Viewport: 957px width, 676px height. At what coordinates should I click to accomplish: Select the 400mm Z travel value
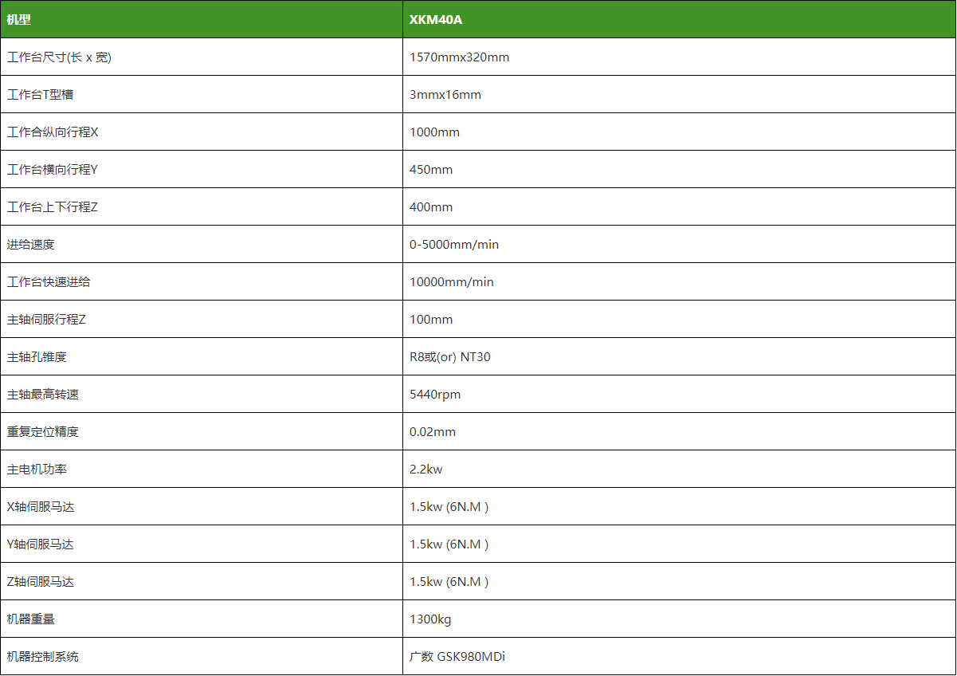click(x=431, y=207)
